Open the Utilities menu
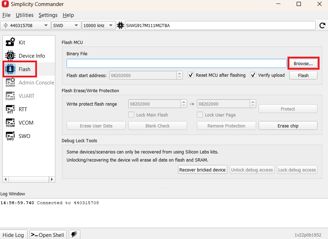 tap(25, 15)
